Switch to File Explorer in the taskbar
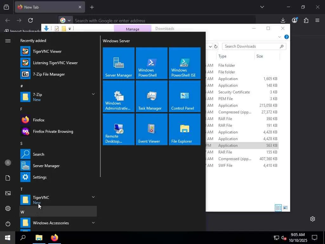 tap(39, 238)
